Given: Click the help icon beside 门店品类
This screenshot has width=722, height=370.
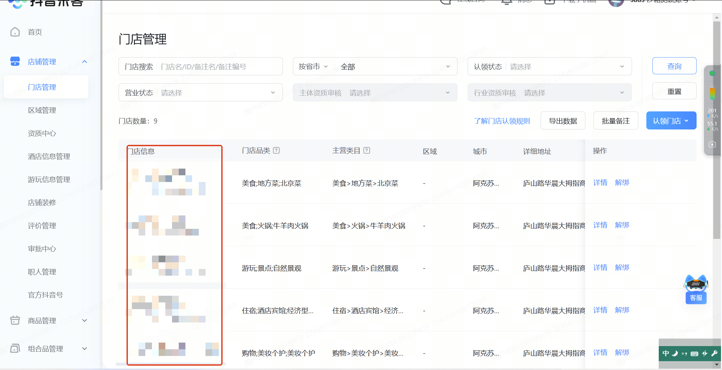Looking at the screenshot, I should coord(276,151).
